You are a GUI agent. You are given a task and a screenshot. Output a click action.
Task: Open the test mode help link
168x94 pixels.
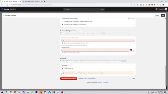(x=124, y=61)
